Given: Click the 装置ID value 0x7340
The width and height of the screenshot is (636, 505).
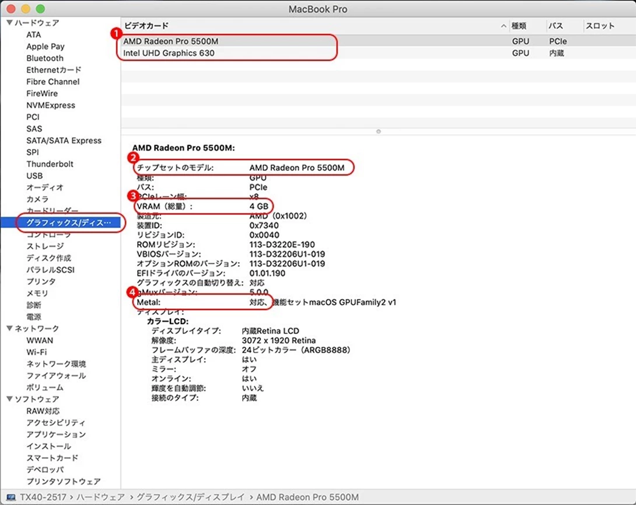Looking at the screenshot, I should (264, 225).
